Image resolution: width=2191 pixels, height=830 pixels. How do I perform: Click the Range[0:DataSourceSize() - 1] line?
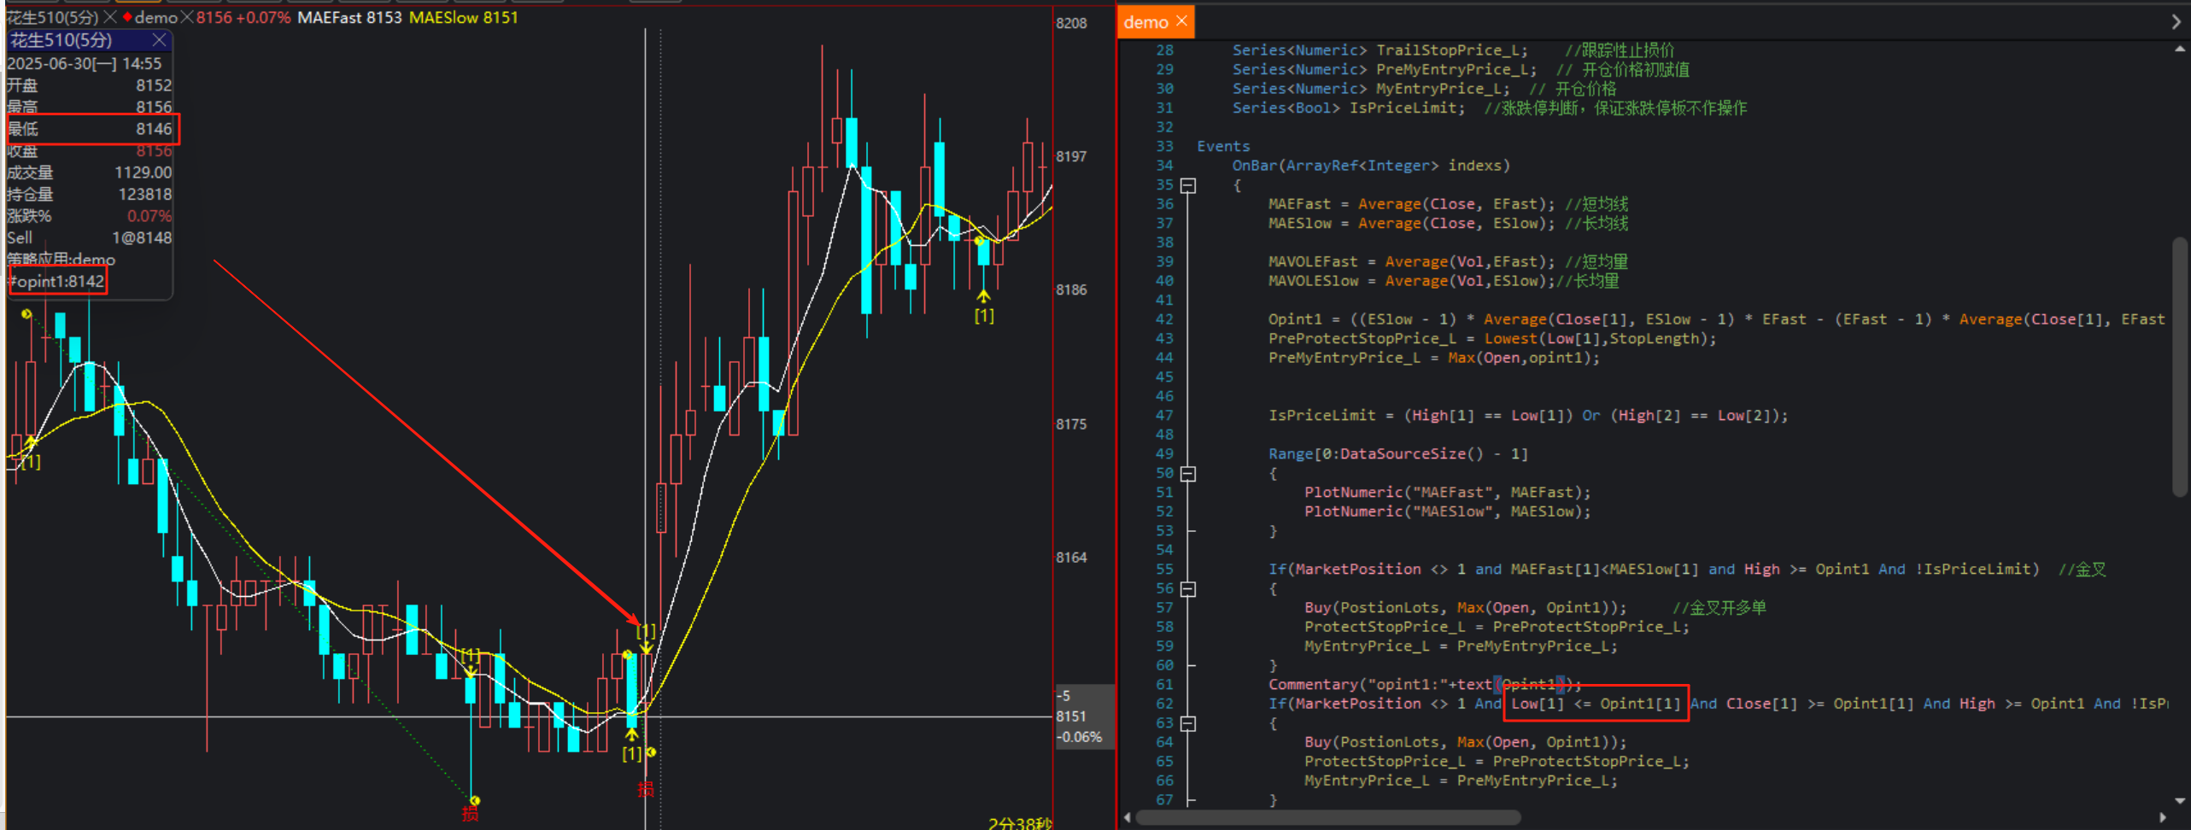pos(1397,454)
